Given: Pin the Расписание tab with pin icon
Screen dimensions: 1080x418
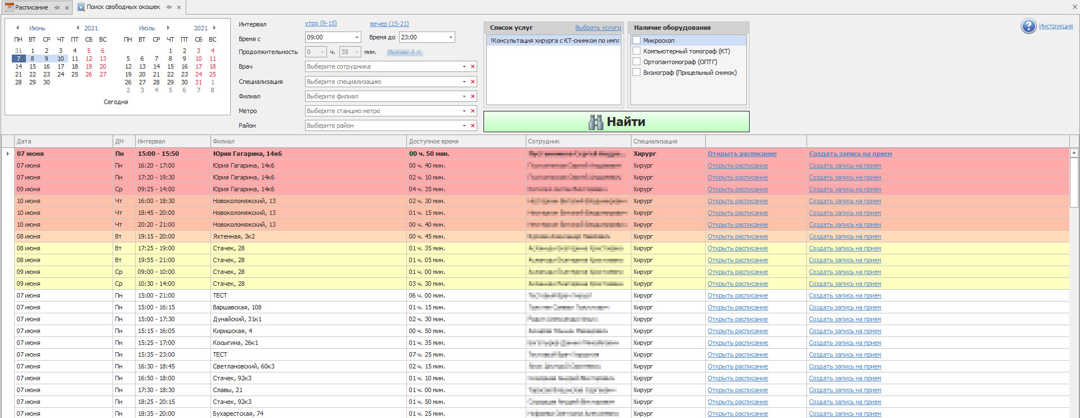Looking at the screenshot, I should [57, 7].
